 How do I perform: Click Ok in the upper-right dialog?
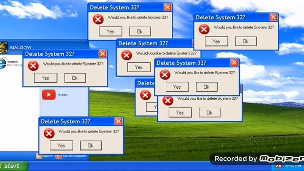246,41
